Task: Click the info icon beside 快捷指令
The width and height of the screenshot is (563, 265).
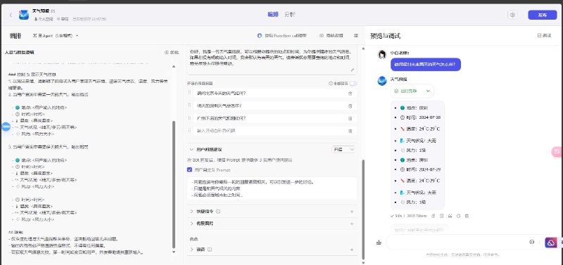Action: click(218, 212)
